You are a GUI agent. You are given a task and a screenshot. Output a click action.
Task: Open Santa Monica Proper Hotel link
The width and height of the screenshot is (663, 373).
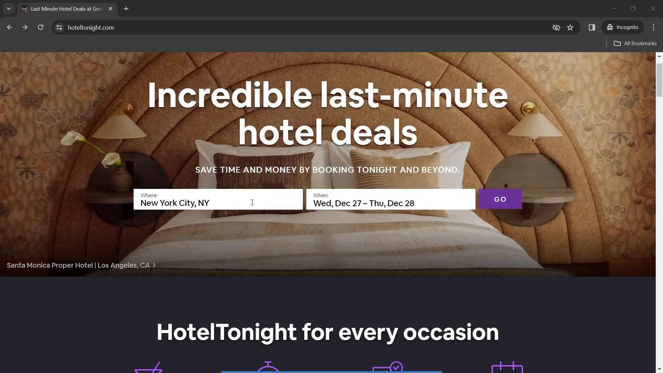[x=81, y=265]
